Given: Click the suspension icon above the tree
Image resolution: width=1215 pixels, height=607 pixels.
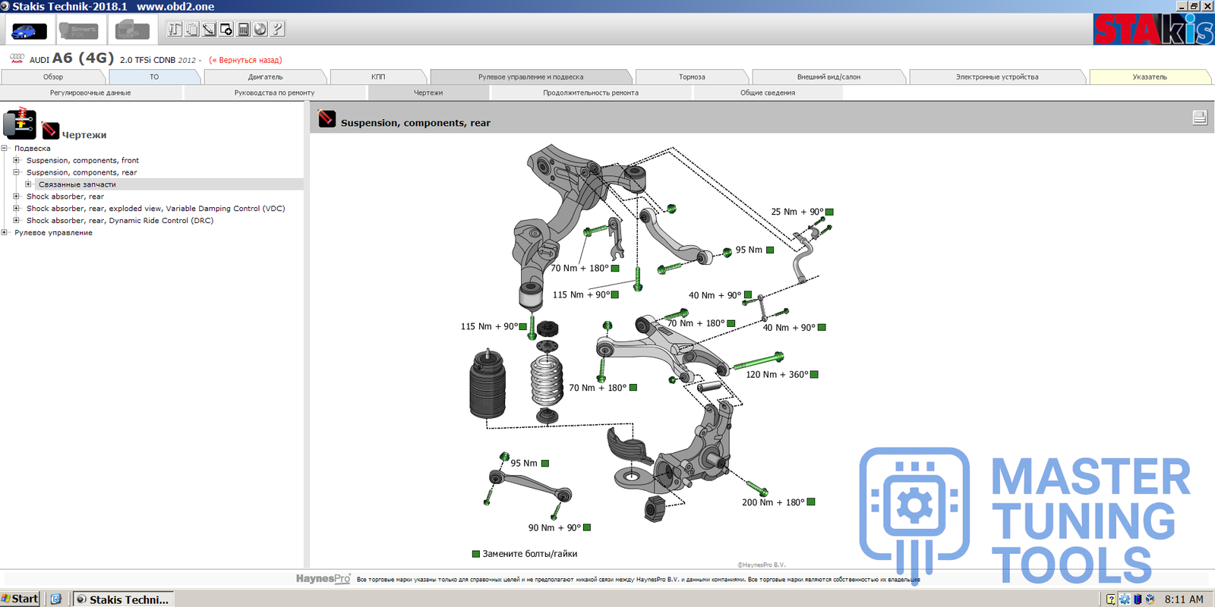Looking at the screenshot, I should pos(19,124).
